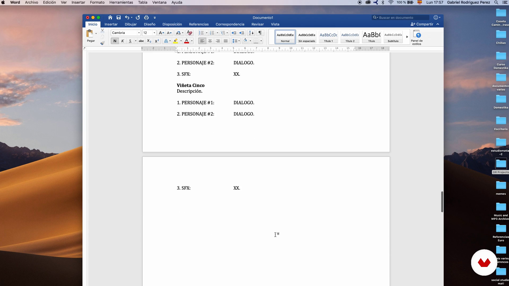The image size is (509, 286).
Task: Undo the last action
Action: pos(127,17)
